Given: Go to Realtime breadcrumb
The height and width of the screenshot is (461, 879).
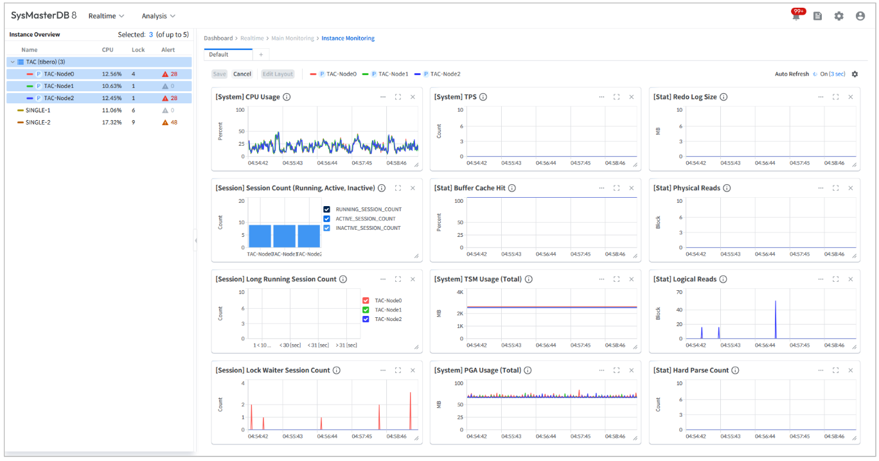Looking at the screenshot, I should [x=253, y=39].
